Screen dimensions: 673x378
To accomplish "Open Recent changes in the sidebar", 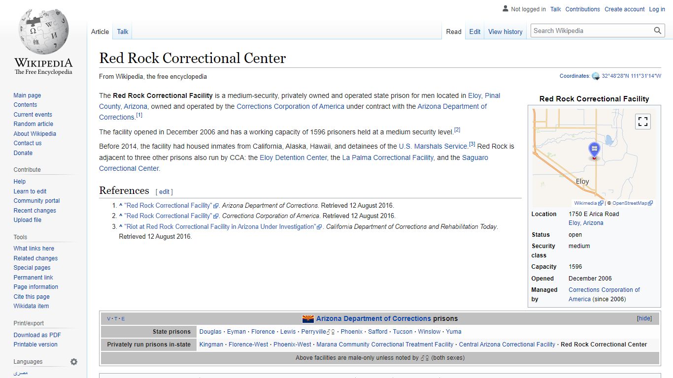I will pos(35,211).
